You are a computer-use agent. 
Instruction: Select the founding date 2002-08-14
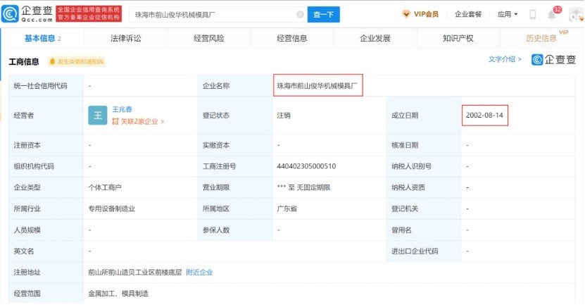tap(484, 115)
